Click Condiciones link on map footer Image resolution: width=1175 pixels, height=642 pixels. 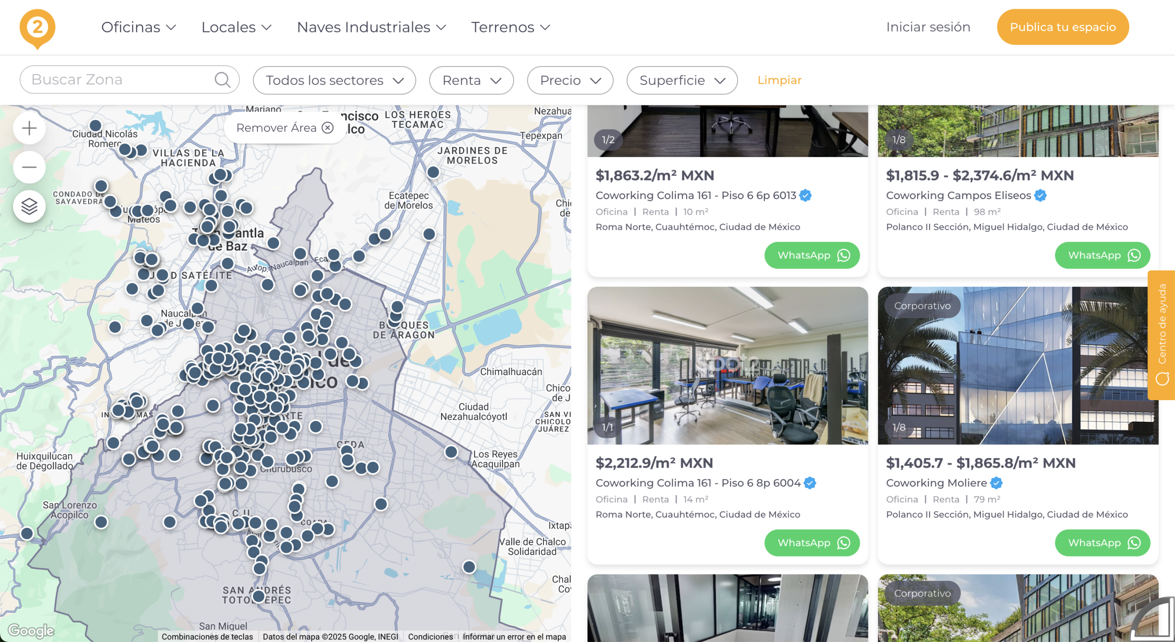(430, 636)
